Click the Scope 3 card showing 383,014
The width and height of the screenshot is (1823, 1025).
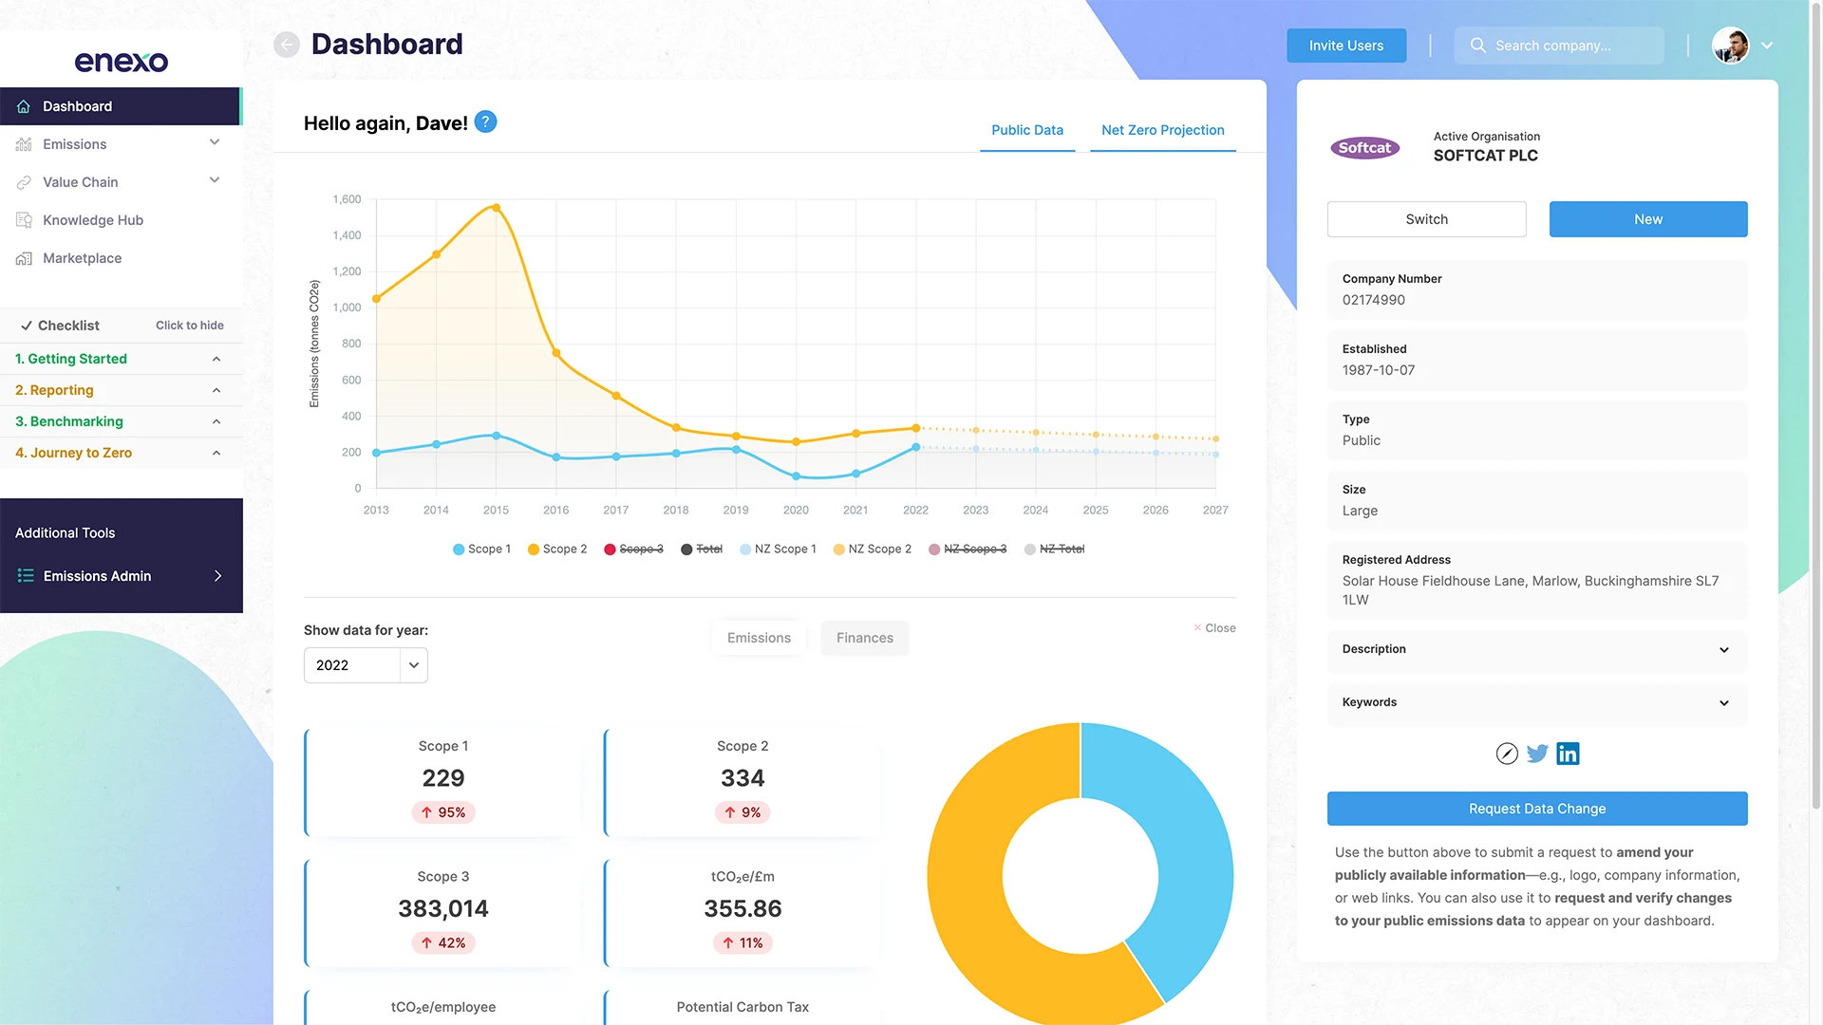(x=442, y=913)
